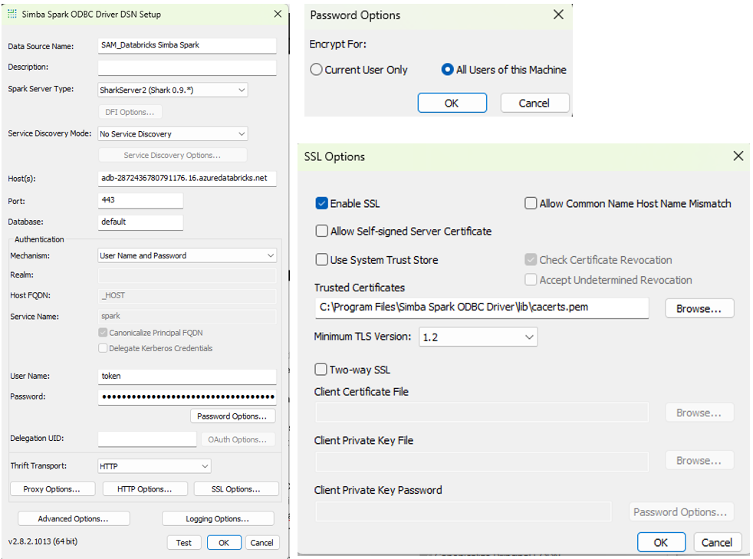This screenshot has width=753, height=559.
Task: Click the Port field showing 443
Action: click(140, 200)
